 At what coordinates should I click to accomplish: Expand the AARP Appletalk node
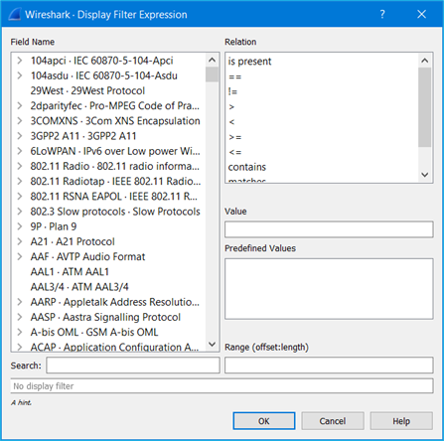20,302
